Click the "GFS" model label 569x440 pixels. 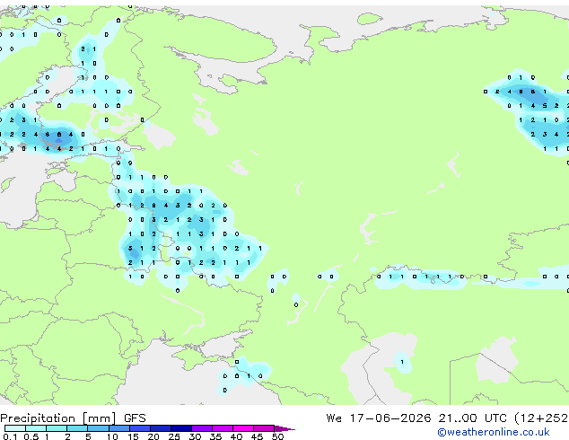coord(135,418)
